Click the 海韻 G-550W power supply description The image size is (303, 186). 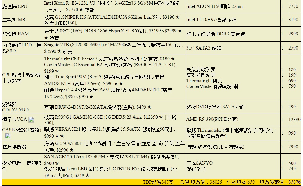point(114,147)
